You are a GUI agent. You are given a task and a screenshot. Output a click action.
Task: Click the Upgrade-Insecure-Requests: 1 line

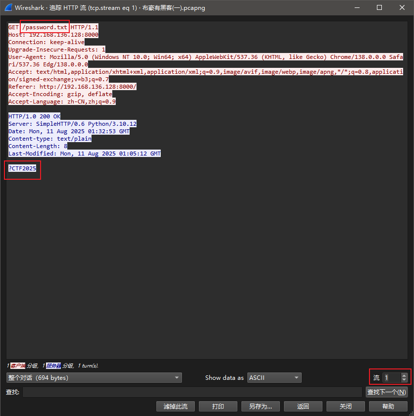point(57,50)
